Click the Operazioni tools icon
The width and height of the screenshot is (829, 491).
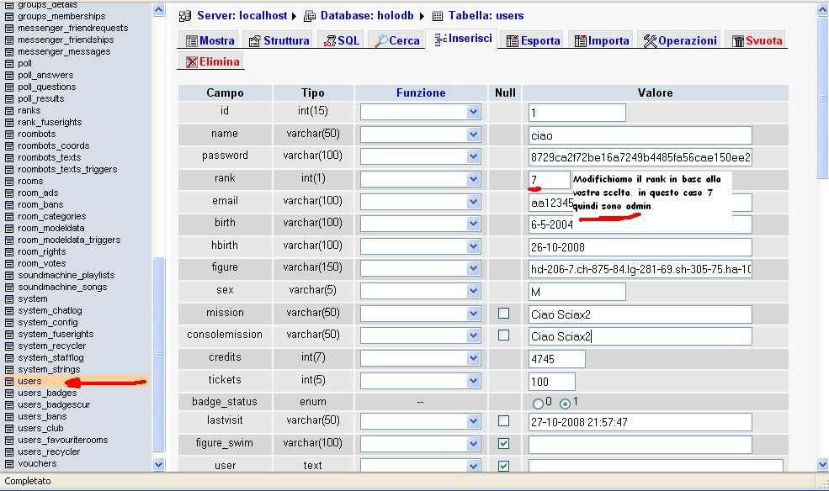[x=650, y=41]
